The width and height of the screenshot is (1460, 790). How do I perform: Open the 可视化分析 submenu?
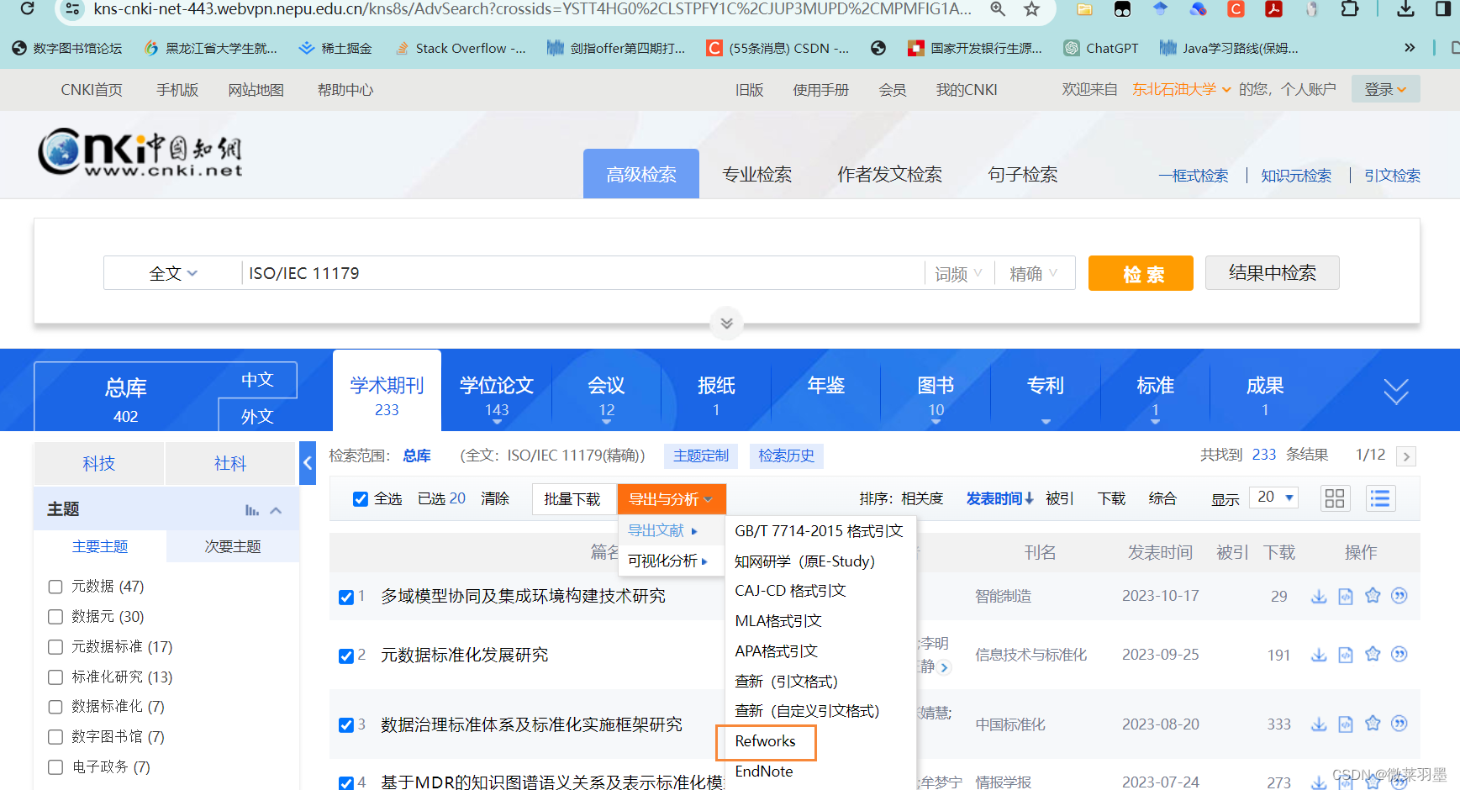tap(668, 561)
